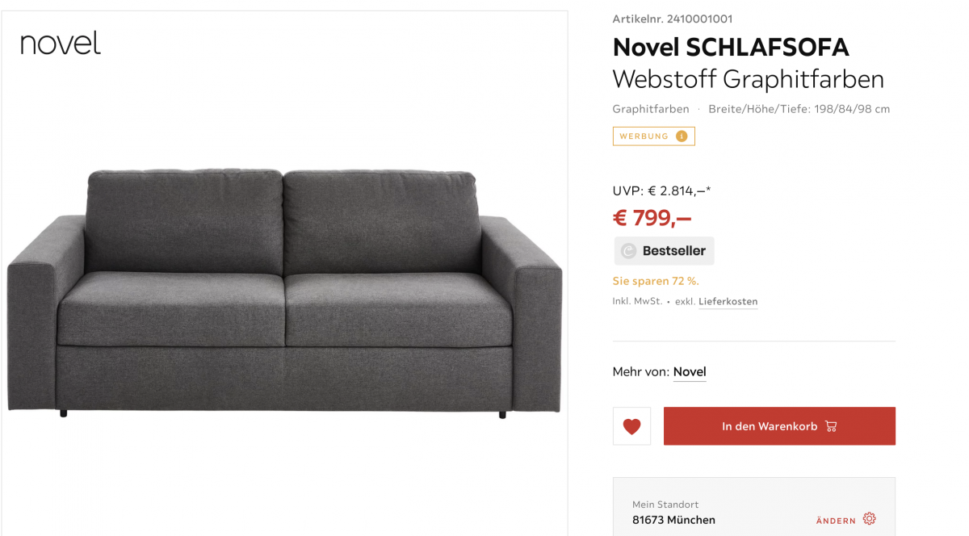This screenshot has width=969, height=536.
Task: Open the info icon in WERBUNG badge
Action: (682, 136)
